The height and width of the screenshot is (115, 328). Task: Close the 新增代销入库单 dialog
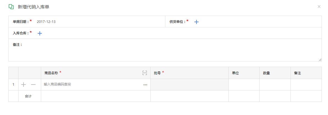319,7
